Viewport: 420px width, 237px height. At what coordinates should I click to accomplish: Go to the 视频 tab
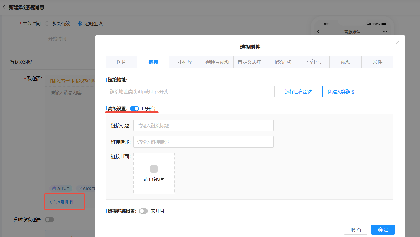(x=346, y=62)
